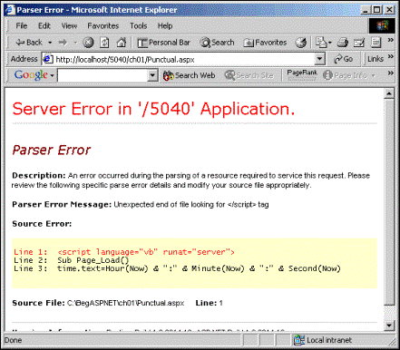Viewport: 400px width, 350px height.
Task: Click the PageRank indicator
Action: click(x=302, y=75)
